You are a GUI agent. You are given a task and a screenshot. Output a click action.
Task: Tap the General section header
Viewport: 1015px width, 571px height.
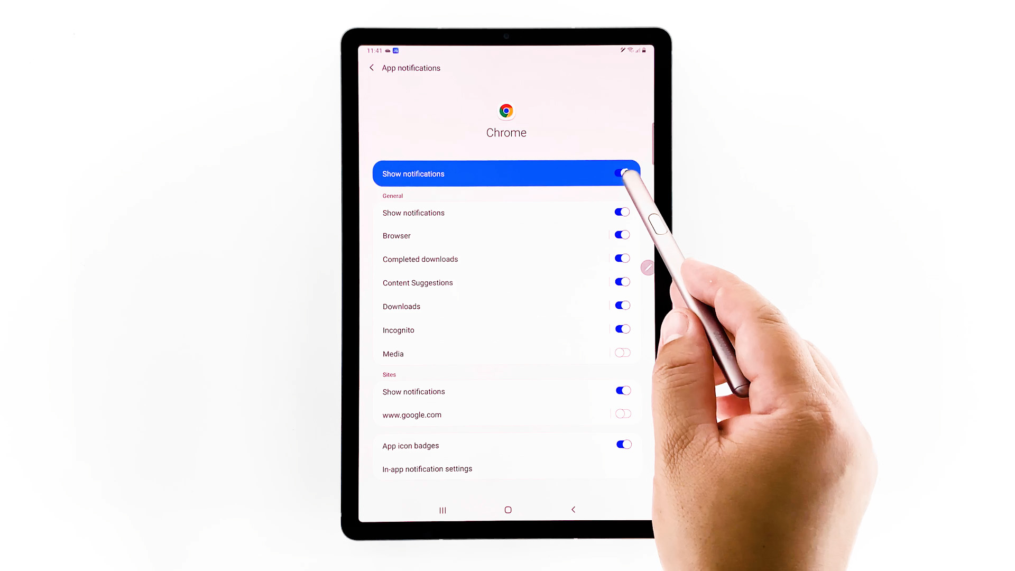coord(392,195)
